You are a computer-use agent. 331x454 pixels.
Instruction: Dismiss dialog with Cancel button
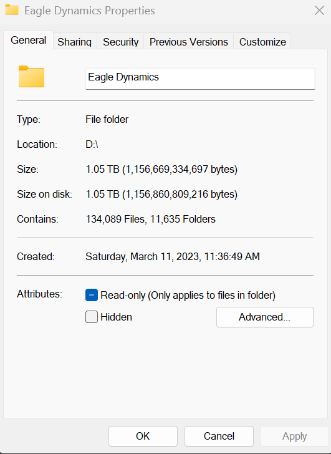click(219, 436)
